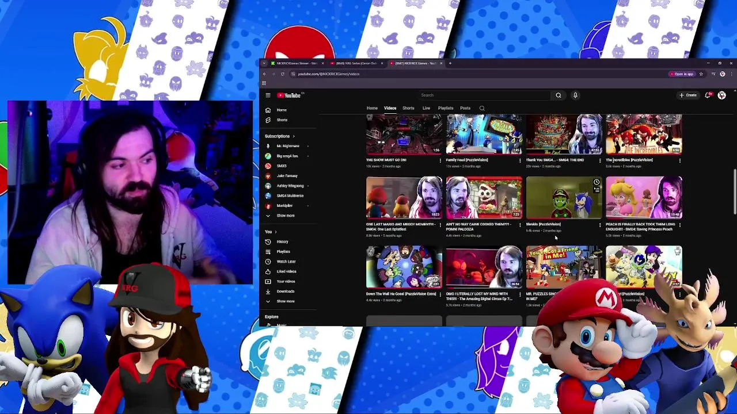This screenshot has height=414, width=737.
Task: Open Amazing Digital Circus Ep 7 thumbnail
Action: click(484, 267)
